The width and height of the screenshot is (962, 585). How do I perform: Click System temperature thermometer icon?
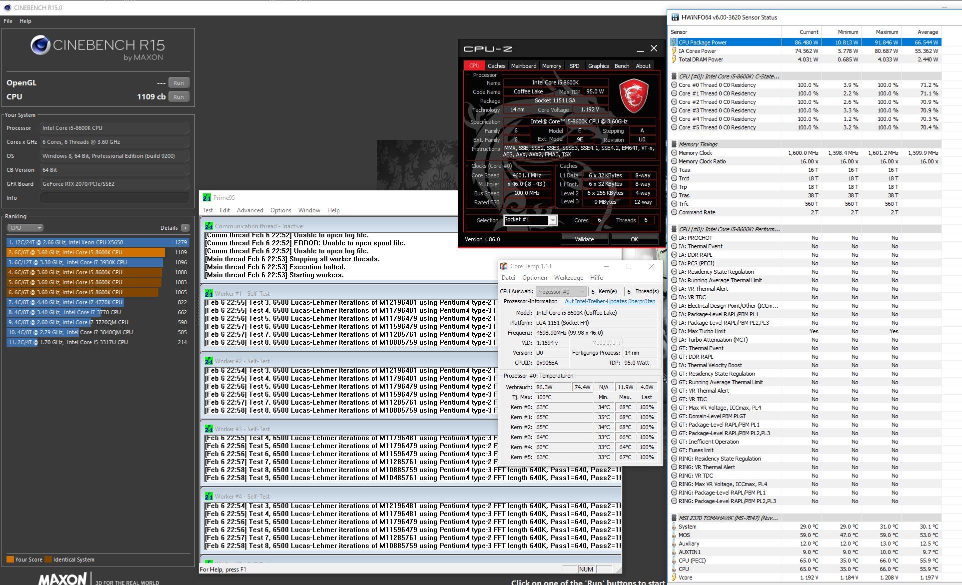coord(674,527)
